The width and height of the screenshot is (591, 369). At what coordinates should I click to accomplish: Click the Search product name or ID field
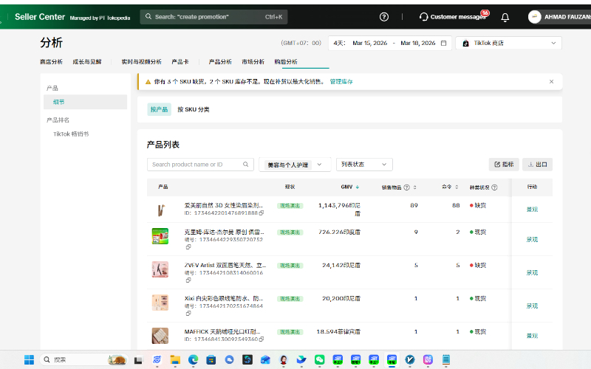pyautogui.click(x=200, y=165)
